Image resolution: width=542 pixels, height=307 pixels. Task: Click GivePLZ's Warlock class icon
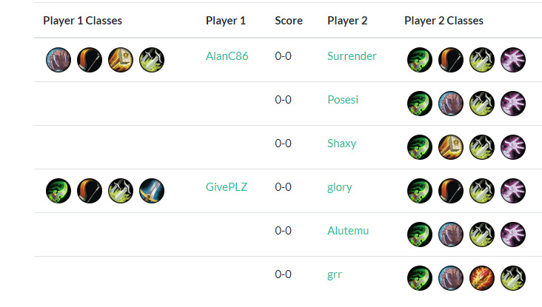[59, 191]
